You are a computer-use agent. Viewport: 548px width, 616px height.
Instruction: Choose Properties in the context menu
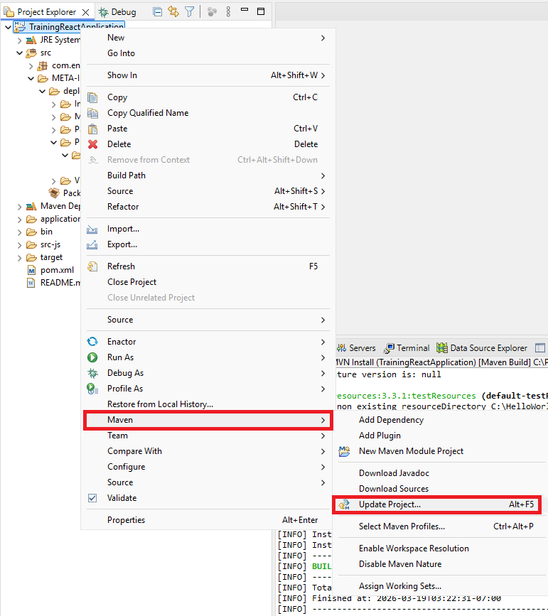pos(126,520)
